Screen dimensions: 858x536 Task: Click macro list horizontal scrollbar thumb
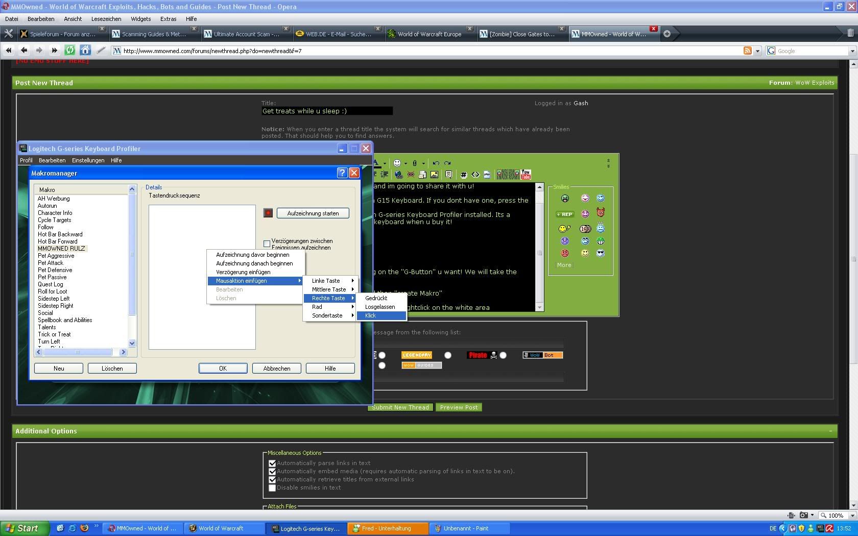pyautogui.click(x=78, y=352)
